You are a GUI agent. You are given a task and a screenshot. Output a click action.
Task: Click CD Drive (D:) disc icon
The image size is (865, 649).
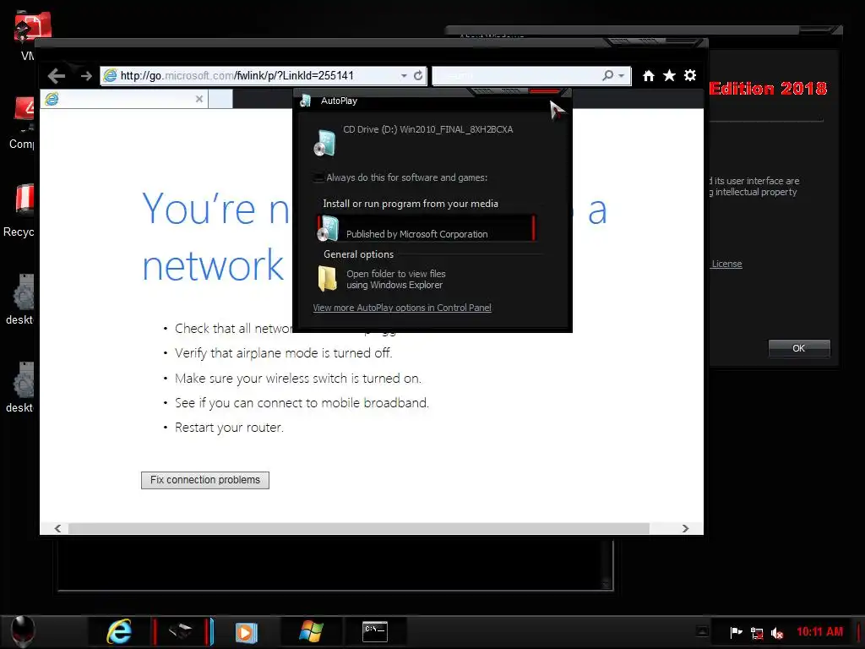tap(325, 142)
